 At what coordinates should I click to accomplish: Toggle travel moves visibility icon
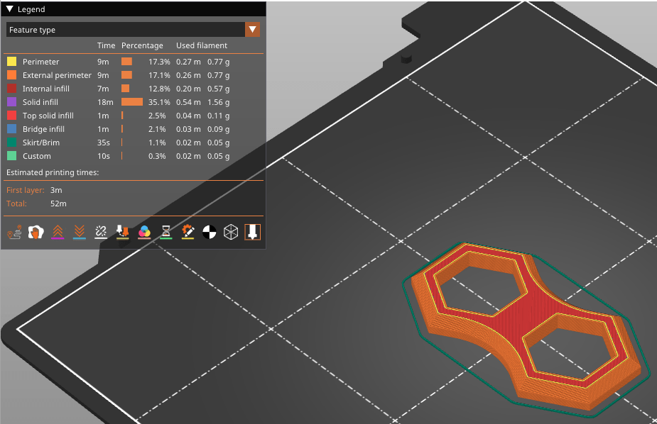click(14, 232)
